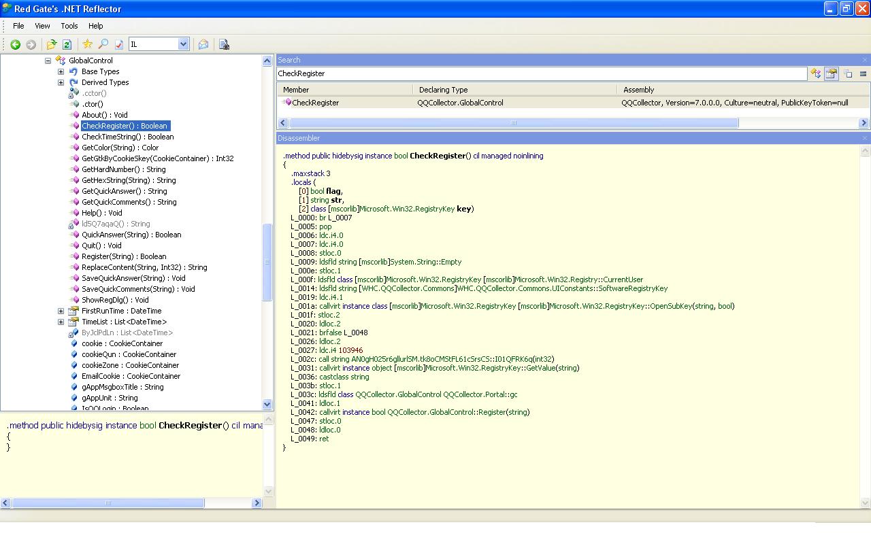Click the tree view scroll-down arrow

point(267,404)
